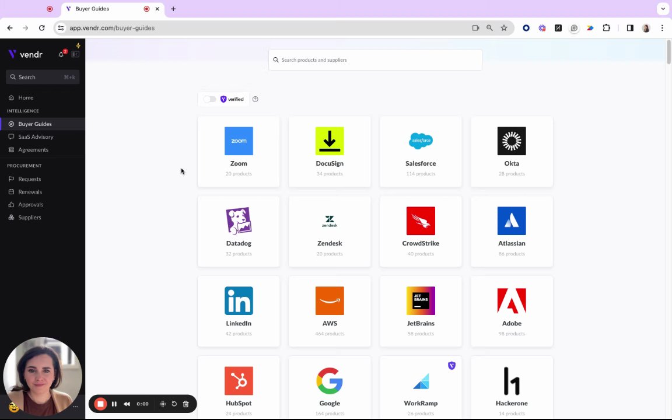Click the page vertical scrollbar
The height and width of the screenshot is (420, 672).
(668, 52)
